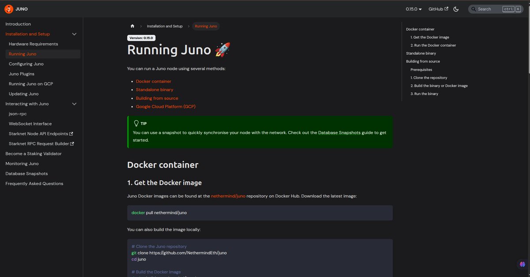This screenshot has width=530, height=277.
Task: Click the Running Juno breadcrumb
Action: [x=206, y=26]
